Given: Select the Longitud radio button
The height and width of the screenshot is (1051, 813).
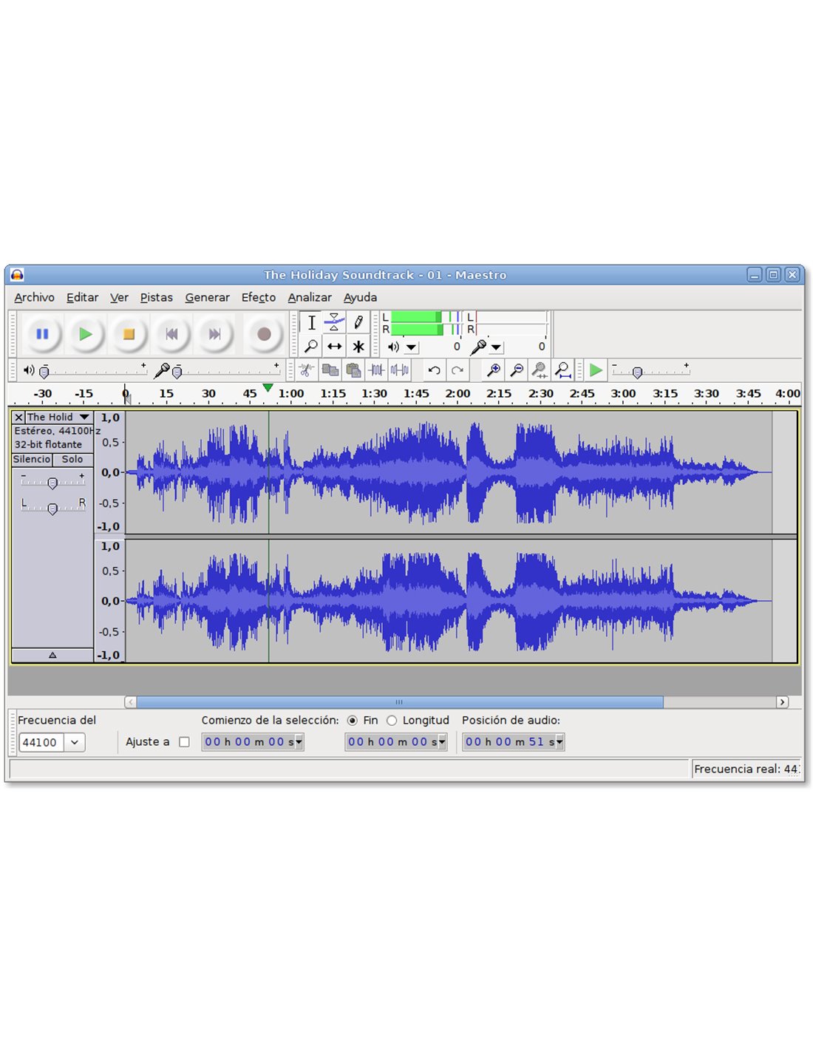Looking at the screenshot, I should (392, 721).
